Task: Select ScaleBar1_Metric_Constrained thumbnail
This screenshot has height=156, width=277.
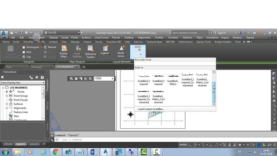Action: pyautogui.click(x=158, y=97)
